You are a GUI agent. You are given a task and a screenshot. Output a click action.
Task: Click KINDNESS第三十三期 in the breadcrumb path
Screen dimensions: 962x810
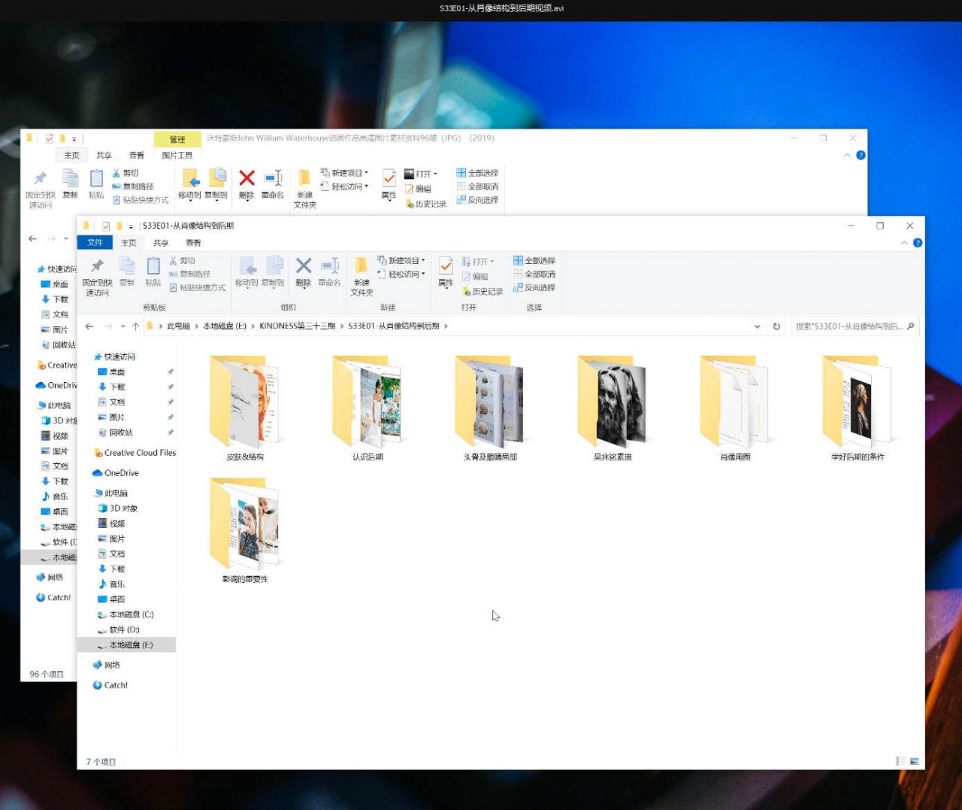pos(297,326)
